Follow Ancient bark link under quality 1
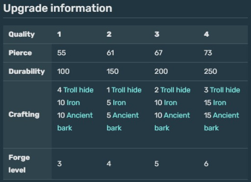The height and width of the screenshot is (182, 251). 75,121
